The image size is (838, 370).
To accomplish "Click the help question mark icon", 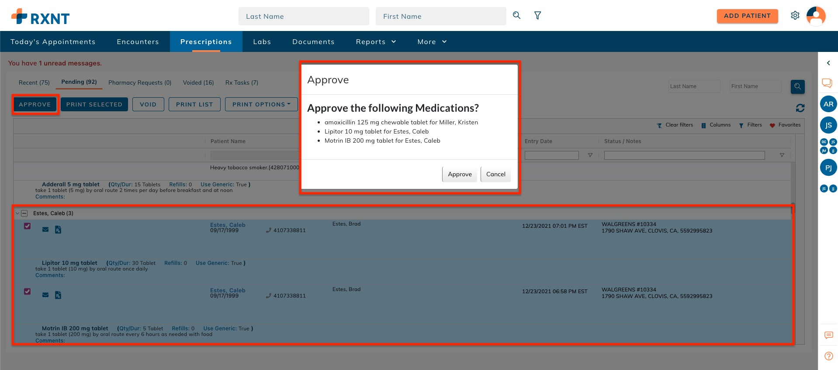I will tap(828, 356).
